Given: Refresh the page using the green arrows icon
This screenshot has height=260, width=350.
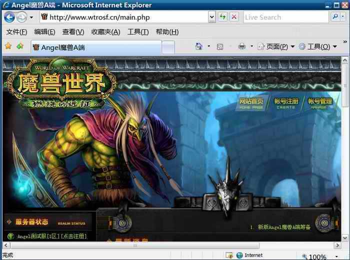Looking at the screenshot, I should tap(222, 17).
